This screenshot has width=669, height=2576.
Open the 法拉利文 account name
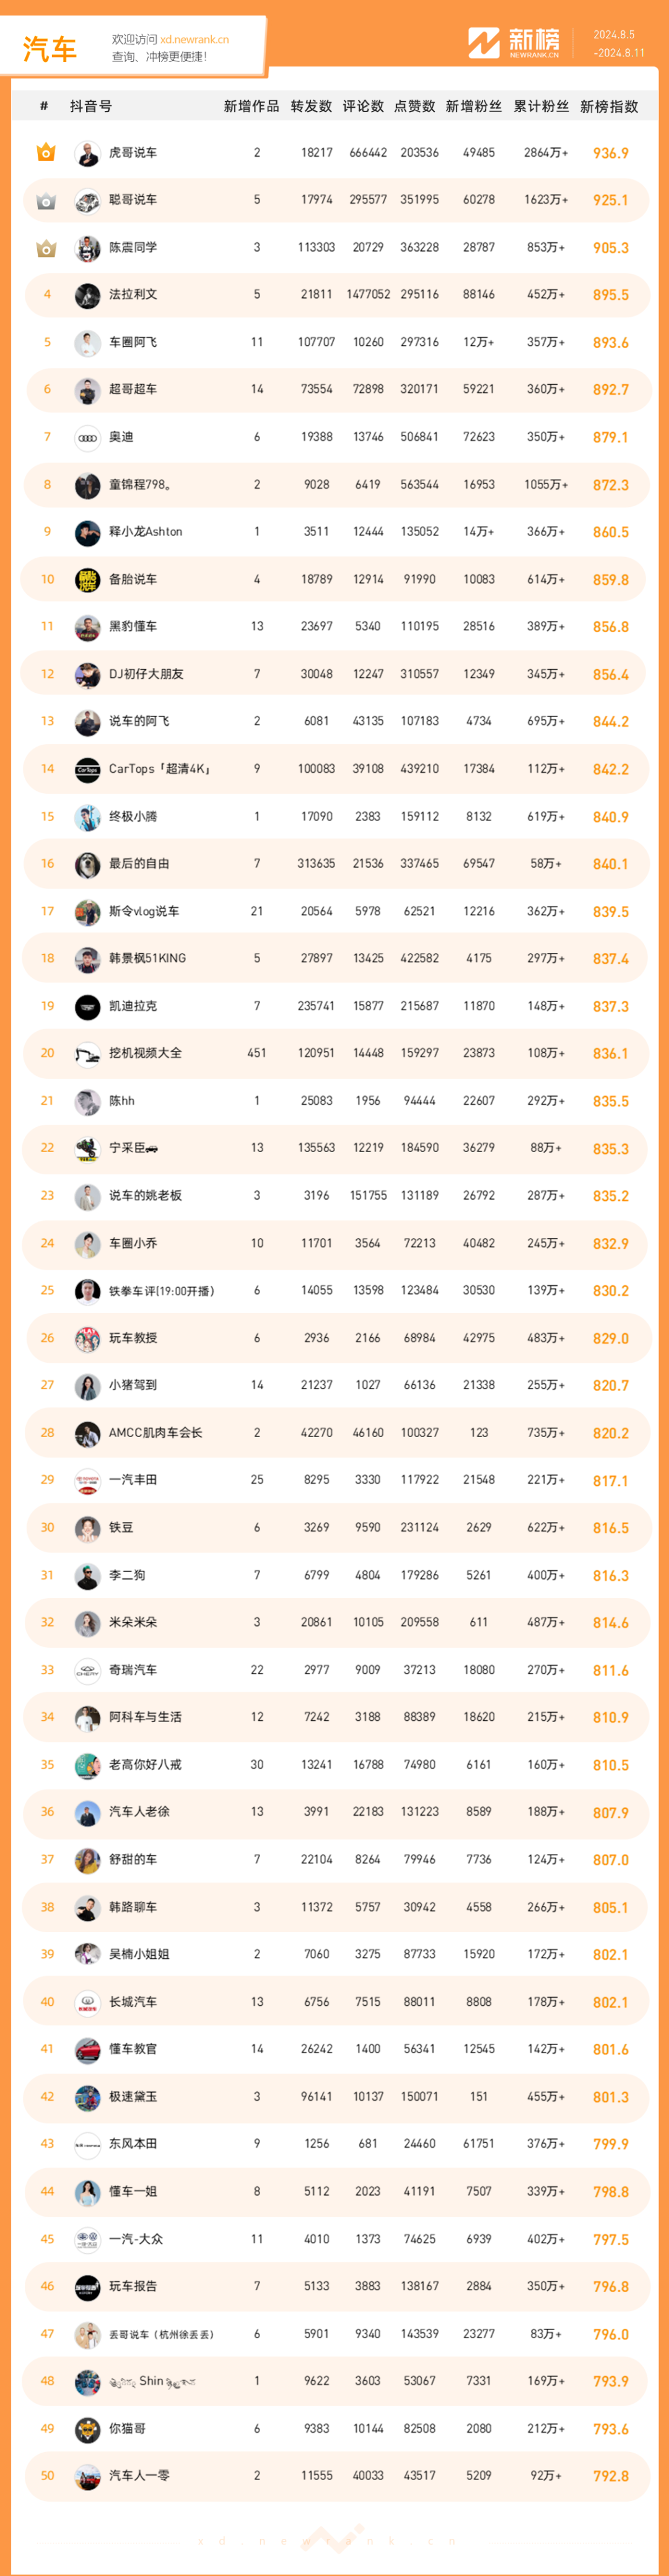pos(133,295)
